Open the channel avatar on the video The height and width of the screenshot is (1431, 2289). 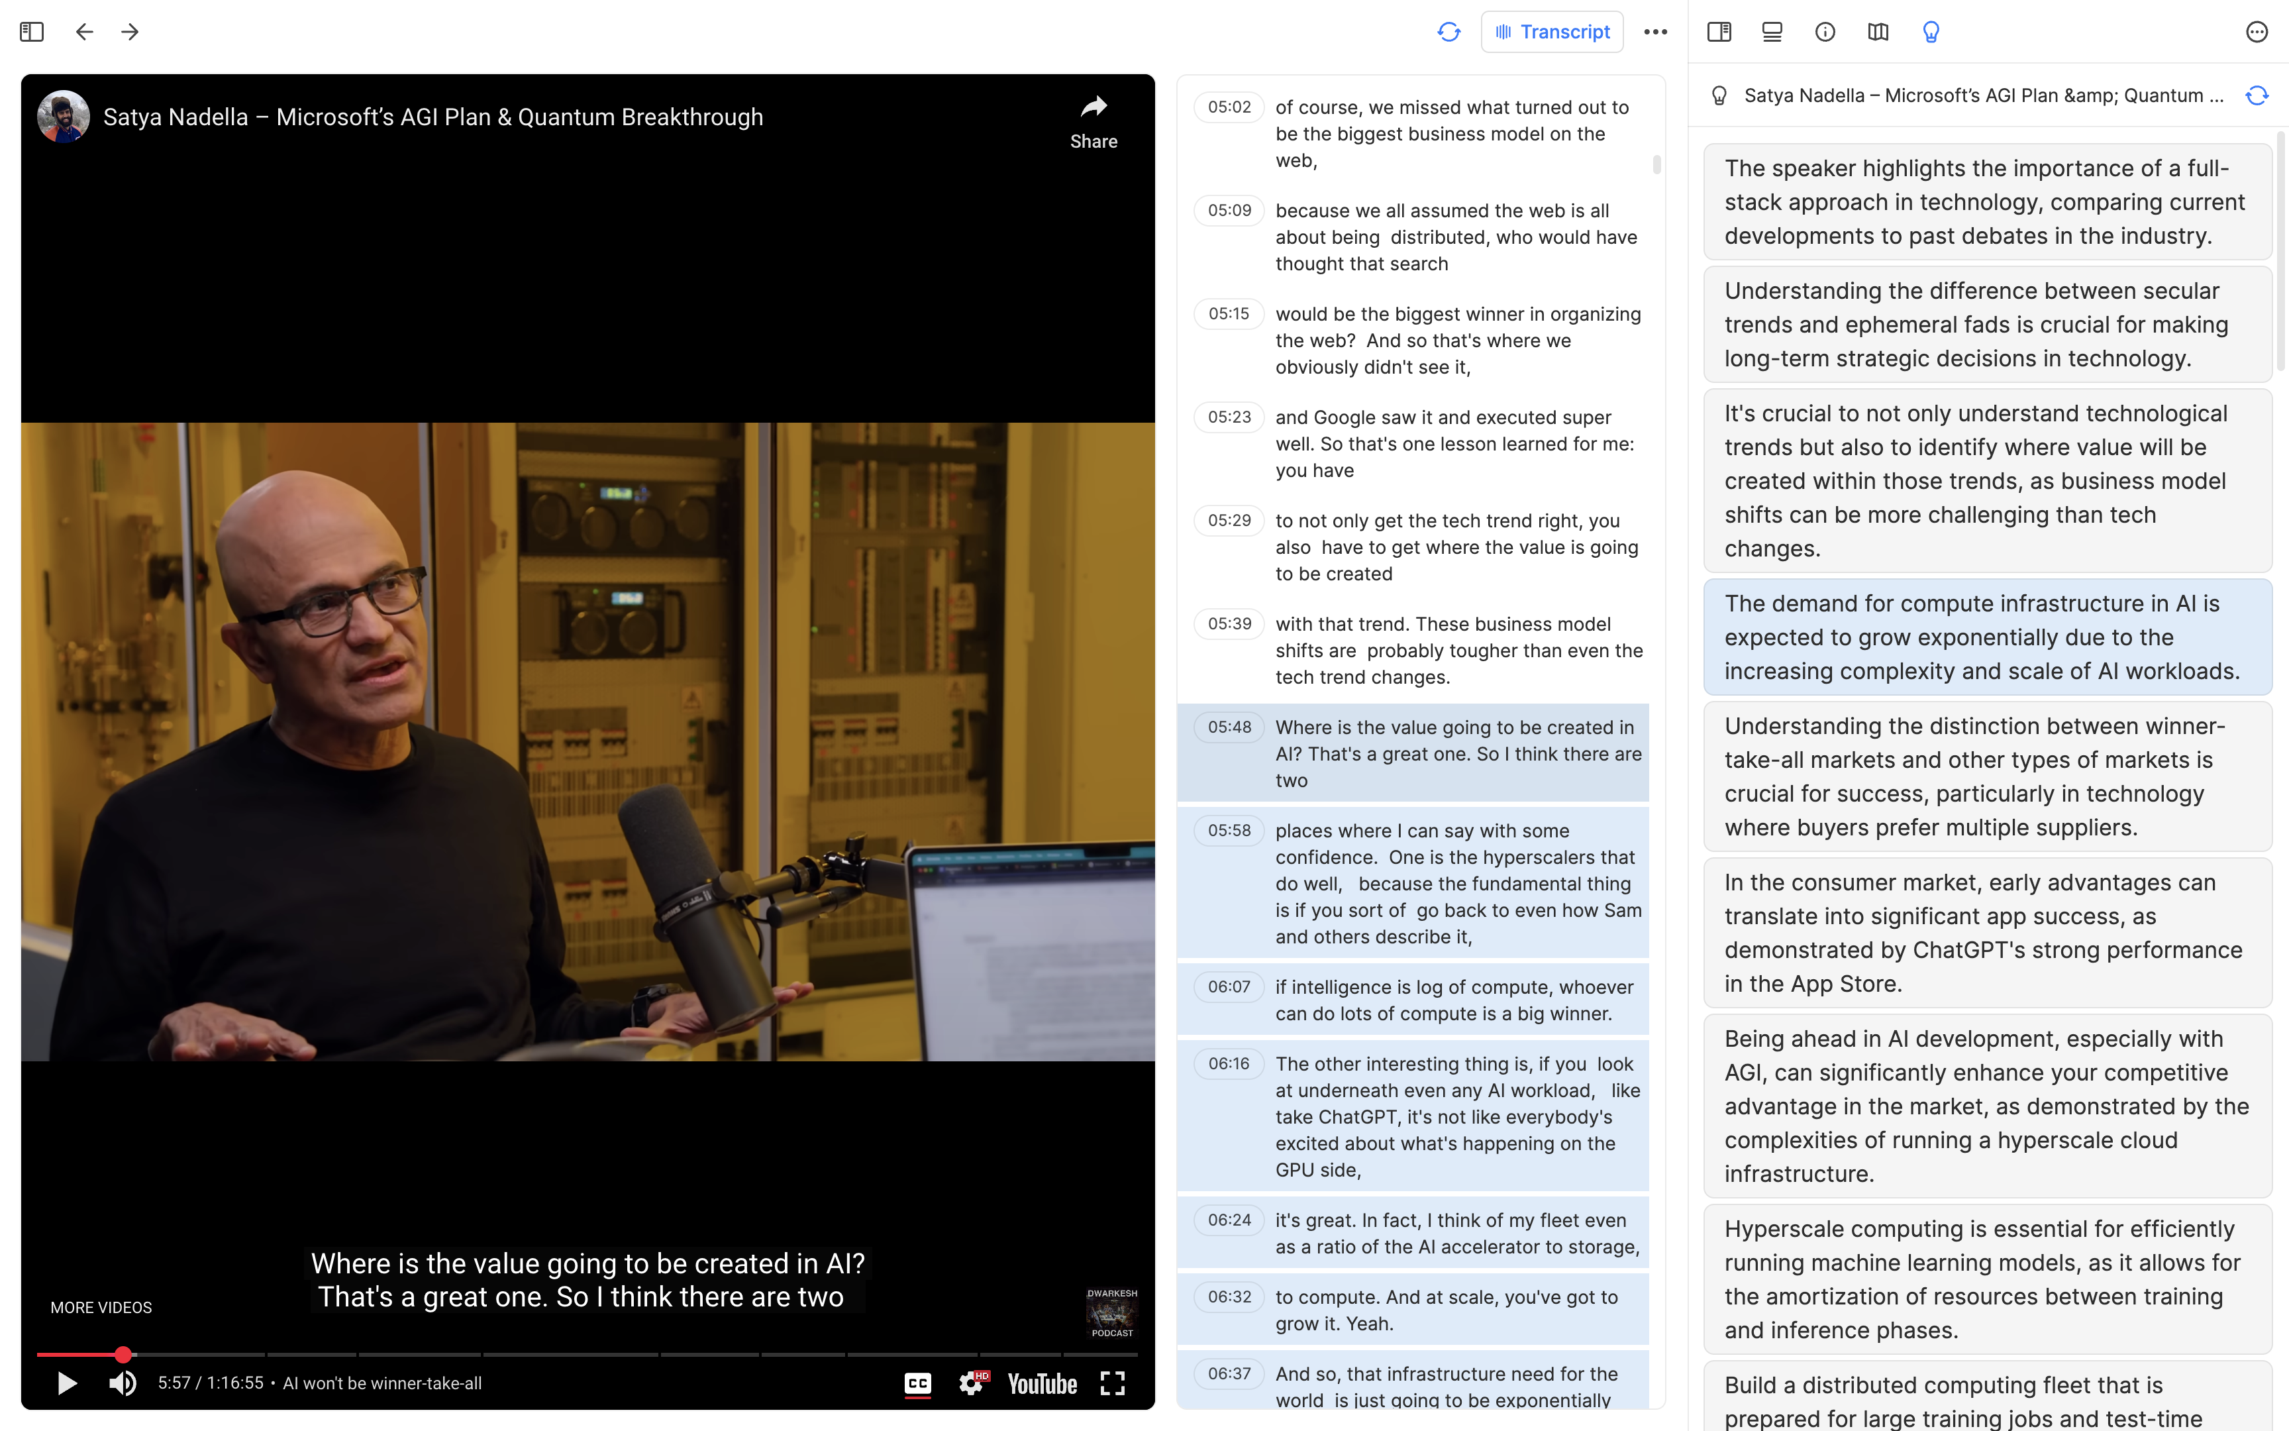pyautogui.click(x=64, y=117)
